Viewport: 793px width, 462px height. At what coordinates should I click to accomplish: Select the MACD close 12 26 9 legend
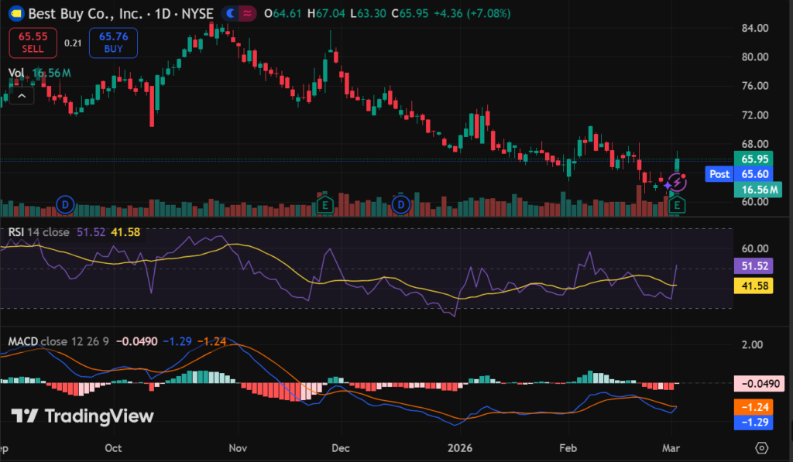(56, 341)
